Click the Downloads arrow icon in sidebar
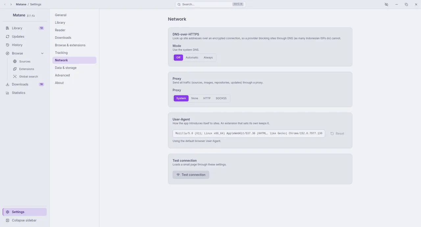Viewport: 421px width, 227px height. [8, 84]
